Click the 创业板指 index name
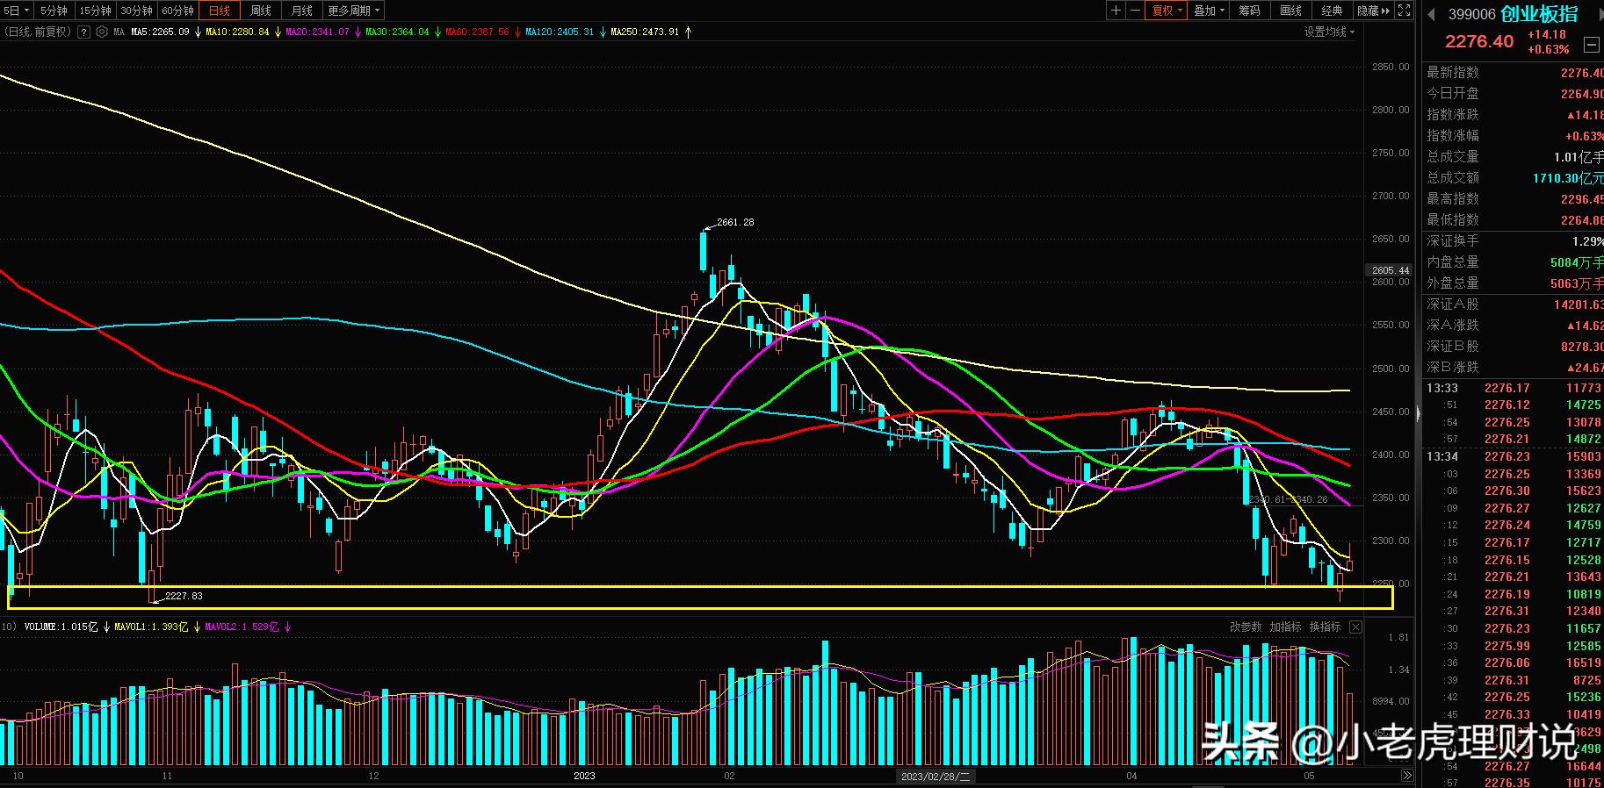 pos(1539,14)
